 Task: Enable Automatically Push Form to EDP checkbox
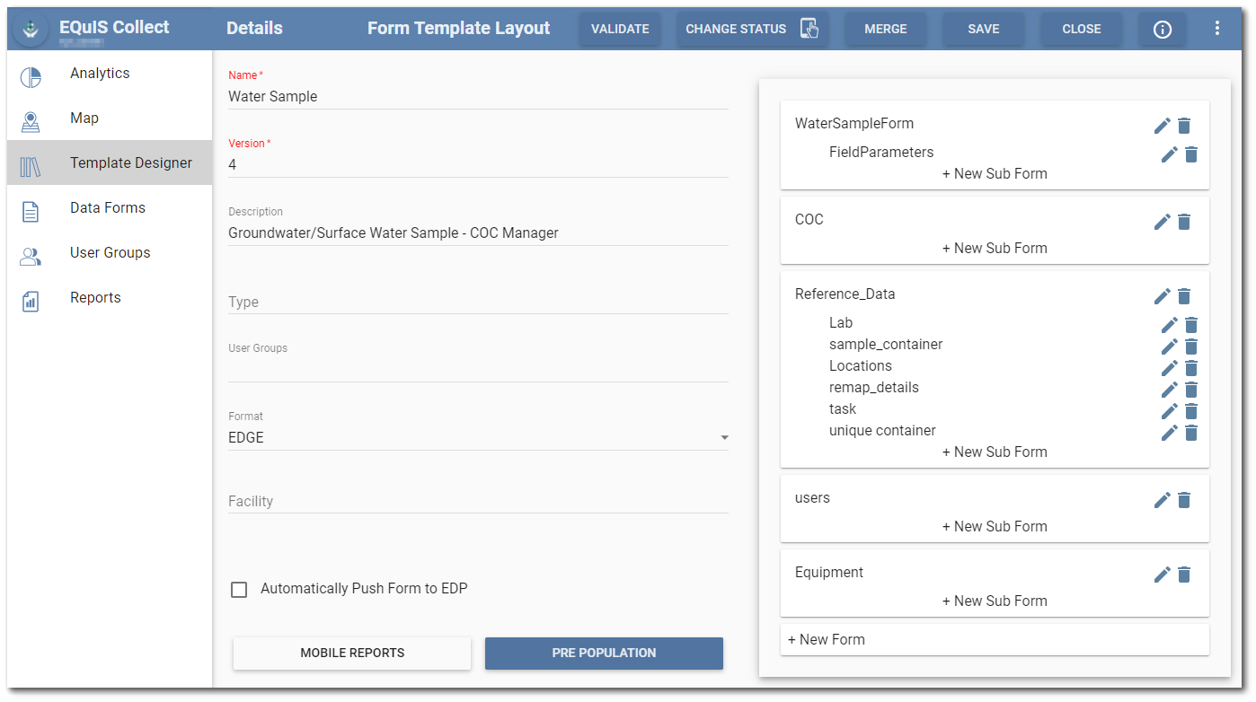pyautogui.click(x=239, y=590)
